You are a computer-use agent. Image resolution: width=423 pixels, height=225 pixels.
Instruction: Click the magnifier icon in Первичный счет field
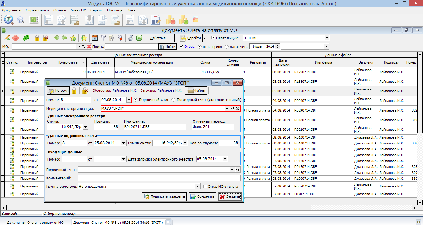[238, 170]
